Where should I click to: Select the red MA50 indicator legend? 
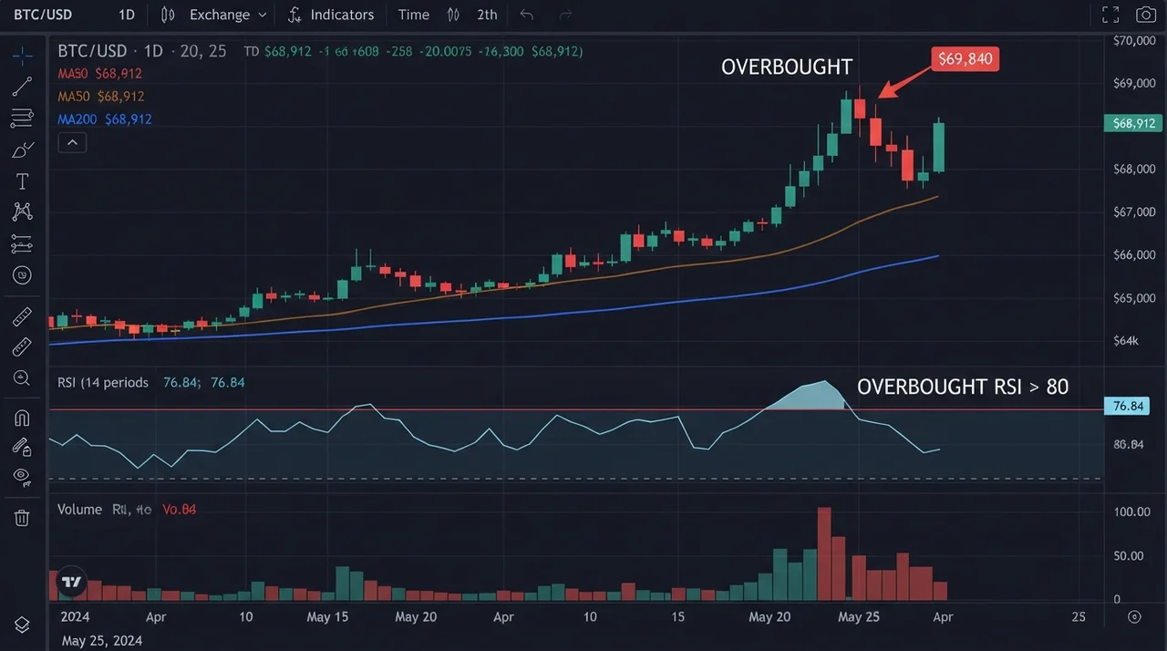coord(99,73)
